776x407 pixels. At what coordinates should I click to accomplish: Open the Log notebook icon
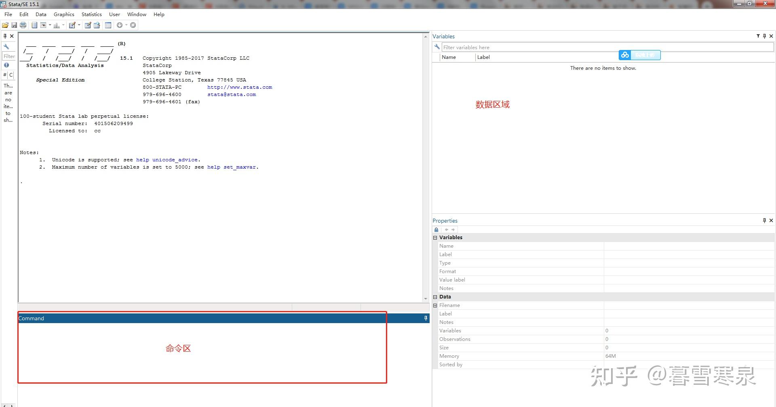coord(34,25)
